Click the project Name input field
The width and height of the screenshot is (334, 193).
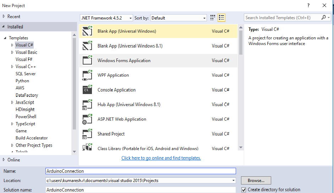pos(141,171)
